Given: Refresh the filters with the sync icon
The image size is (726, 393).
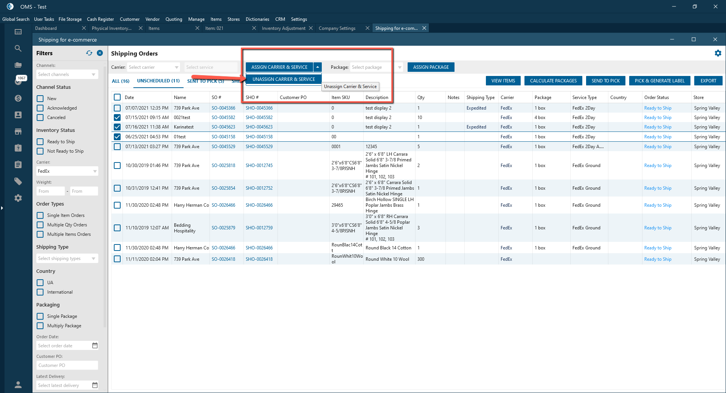Looking at the screenshot, I should (x=89, y=53).
